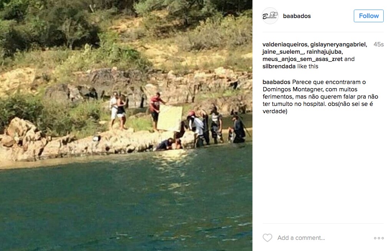
Task: Click the caption text about Domingos Montagner
Action: pos(320,97)
